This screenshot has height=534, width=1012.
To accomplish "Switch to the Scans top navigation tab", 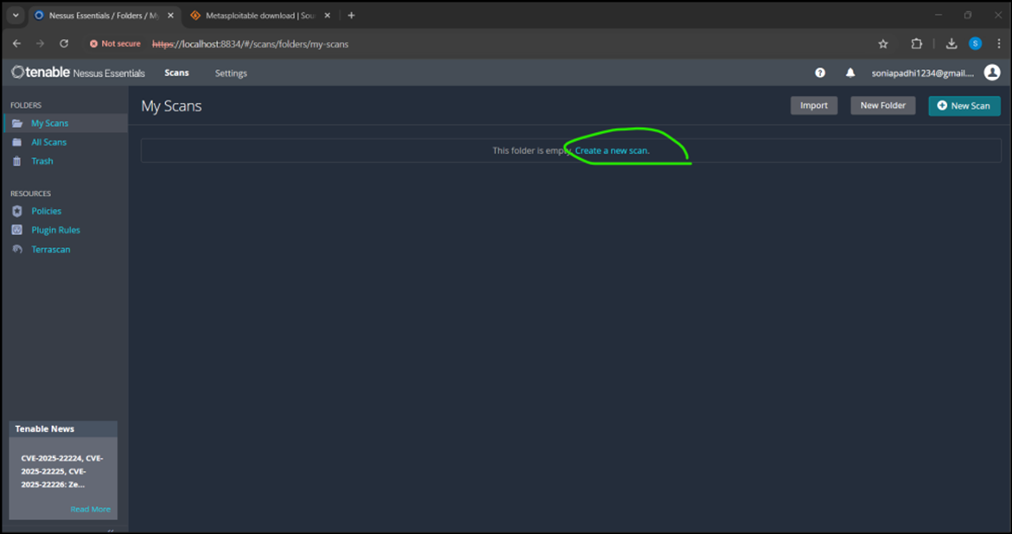I will pos(176,73).
